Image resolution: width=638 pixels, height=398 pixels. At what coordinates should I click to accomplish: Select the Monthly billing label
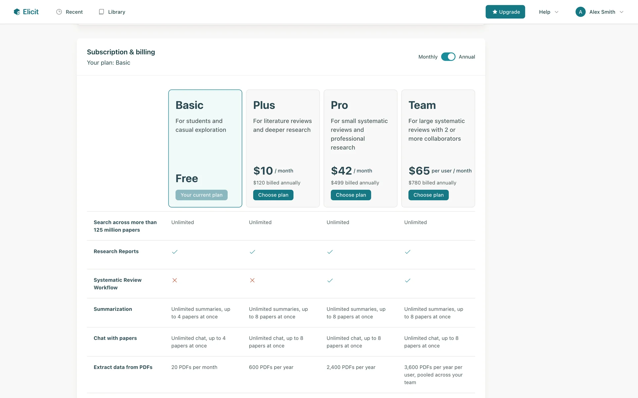(428, 57)
